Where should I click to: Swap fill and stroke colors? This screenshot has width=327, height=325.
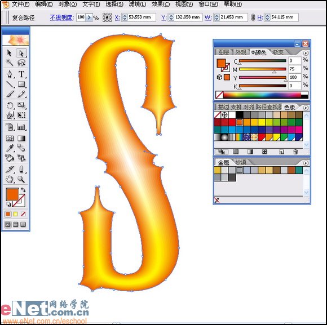coord(23,190)
